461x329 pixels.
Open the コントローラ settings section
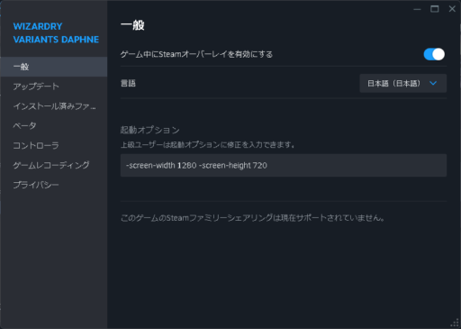coord(54,145)
